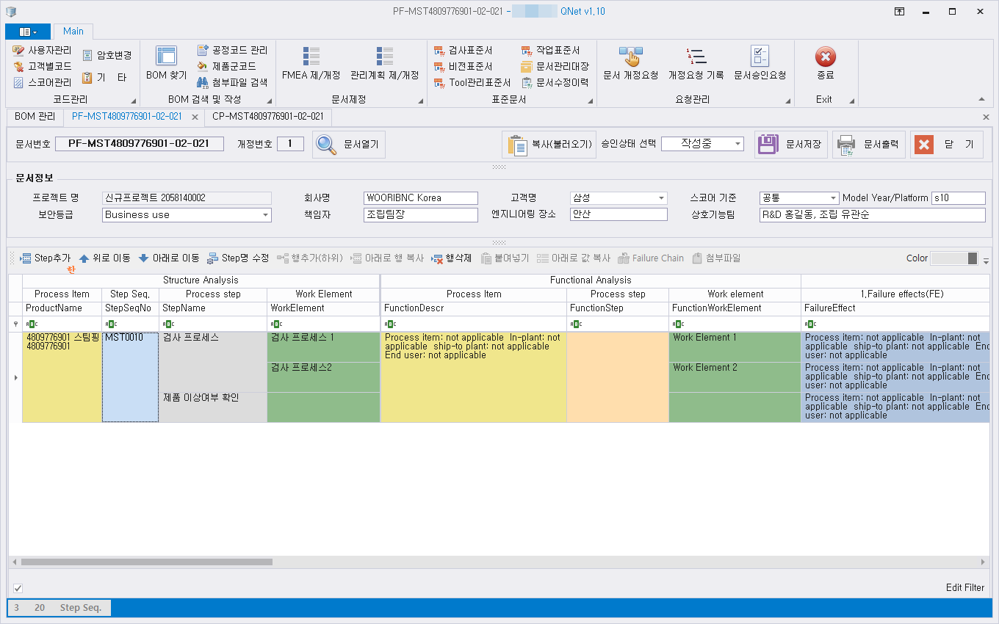Expand the 승인상태 선택 dropdown

(737, 145)
